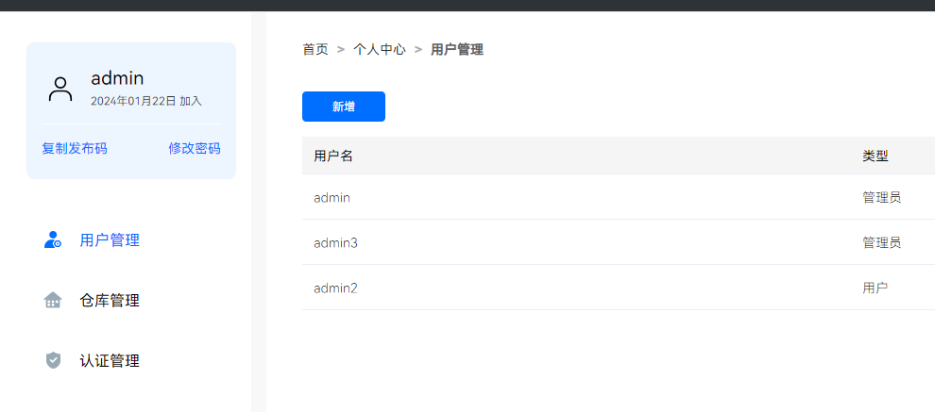Click the 用户管理 sidebar icon
Screen dimensions: 935x412
point(53,240)
